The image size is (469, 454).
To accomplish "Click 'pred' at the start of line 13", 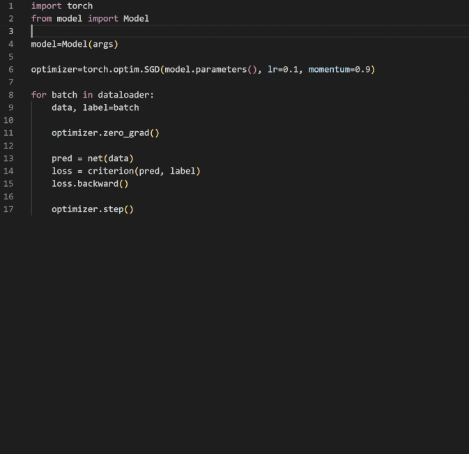I will click(x=62, y=158).
